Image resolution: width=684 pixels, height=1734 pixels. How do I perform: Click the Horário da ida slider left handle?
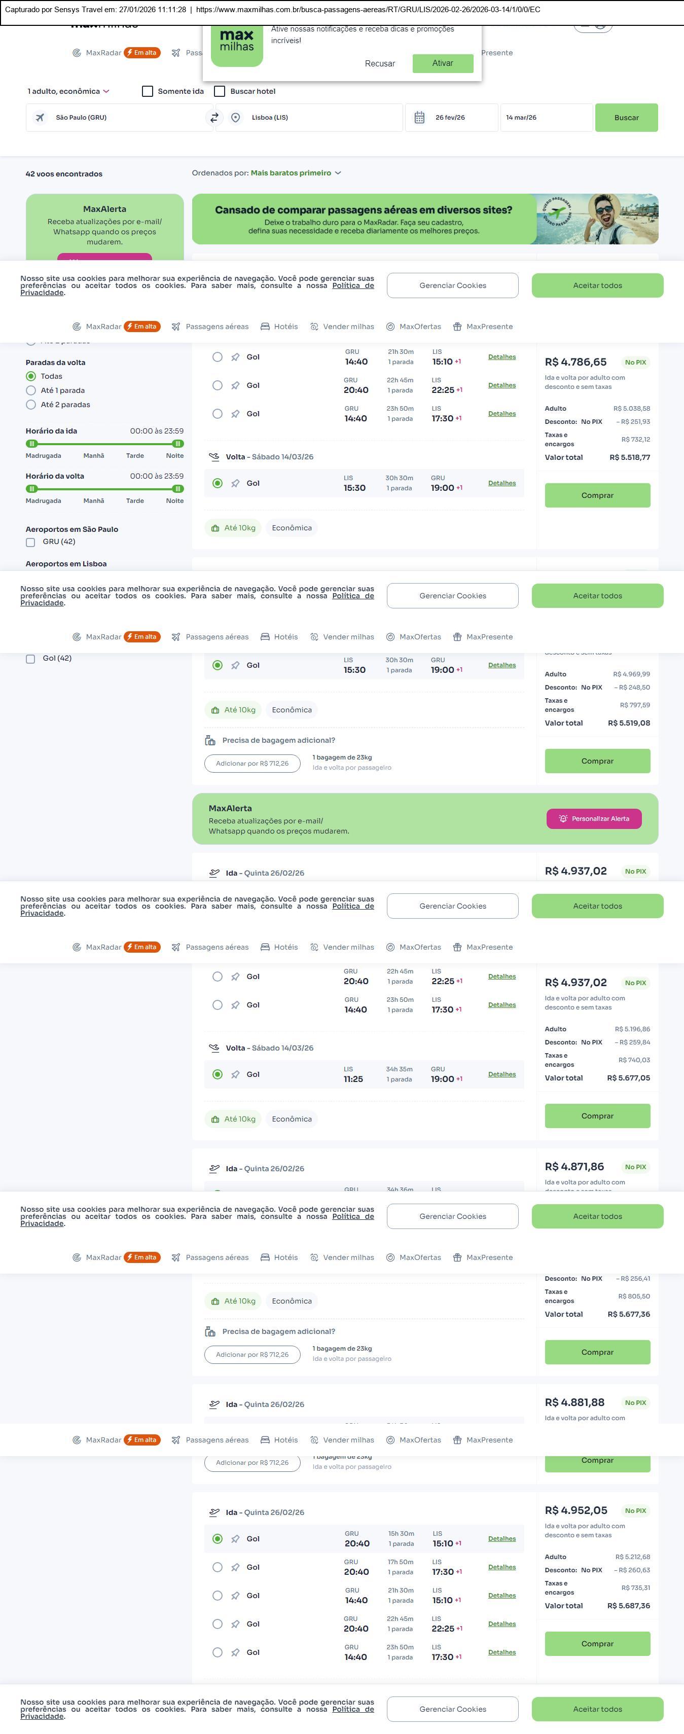tap(31, 444)
